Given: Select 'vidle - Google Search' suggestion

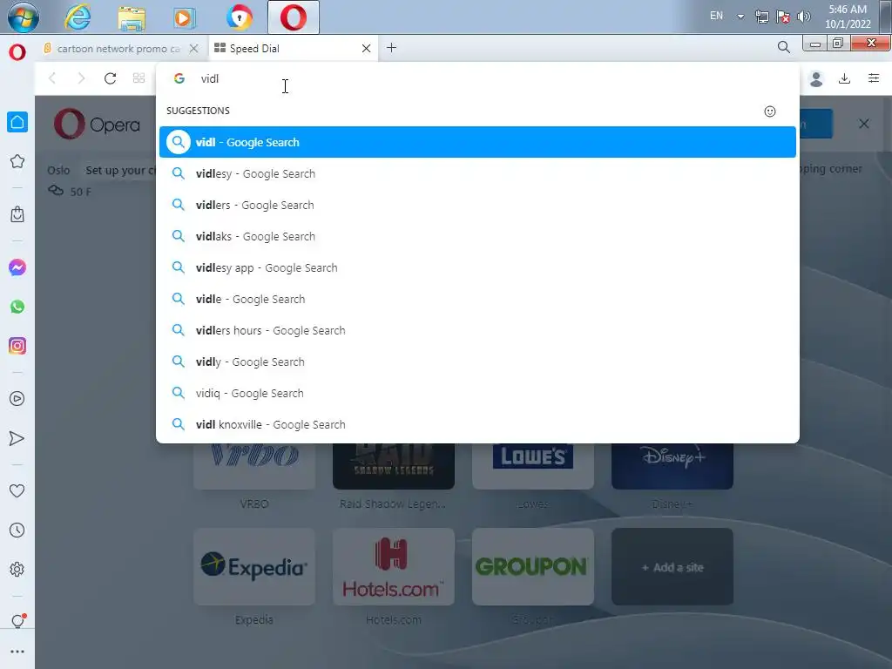Looking at the screenshot, I should coord(477,299).
